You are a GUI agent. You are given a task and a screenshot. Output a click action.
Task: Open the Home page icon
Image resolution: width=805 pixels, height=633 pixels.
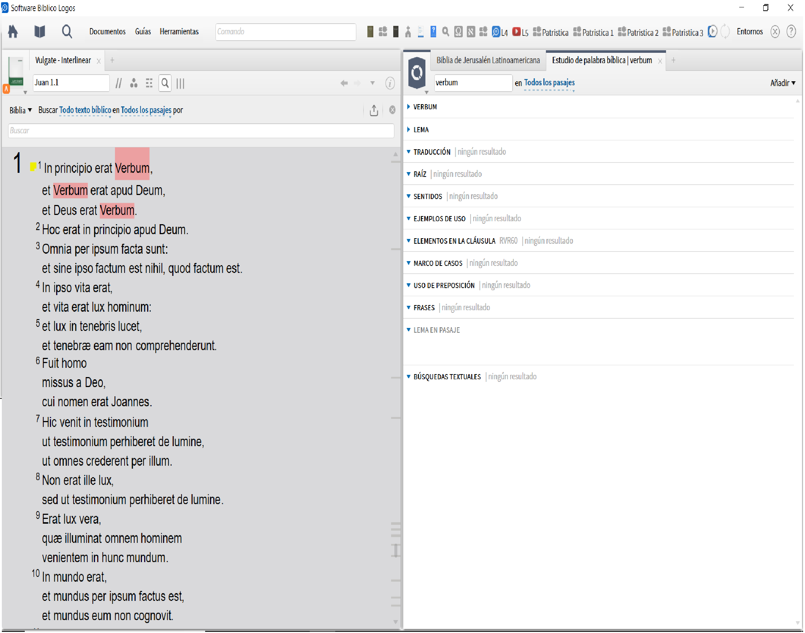13,31
